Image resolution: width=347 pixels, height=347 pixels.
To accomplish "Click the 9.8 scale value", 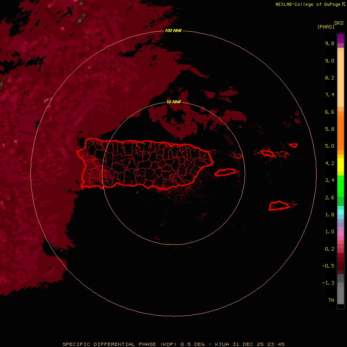I will point(330,43).
